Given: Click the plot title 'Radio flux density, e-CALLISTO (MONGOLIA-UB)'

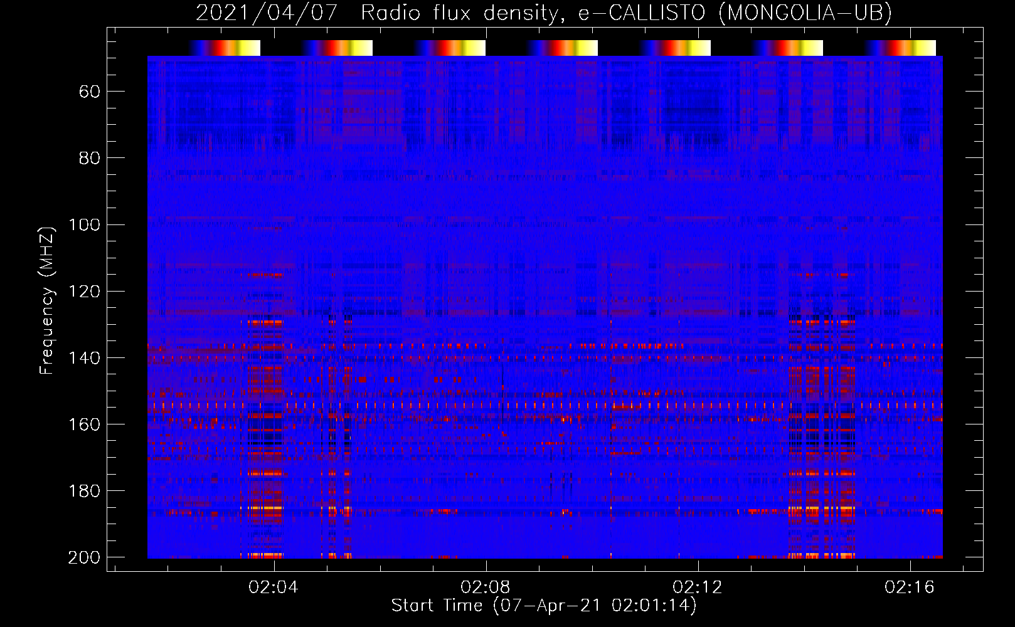Looking at the screenshot, I should [626, 13].
